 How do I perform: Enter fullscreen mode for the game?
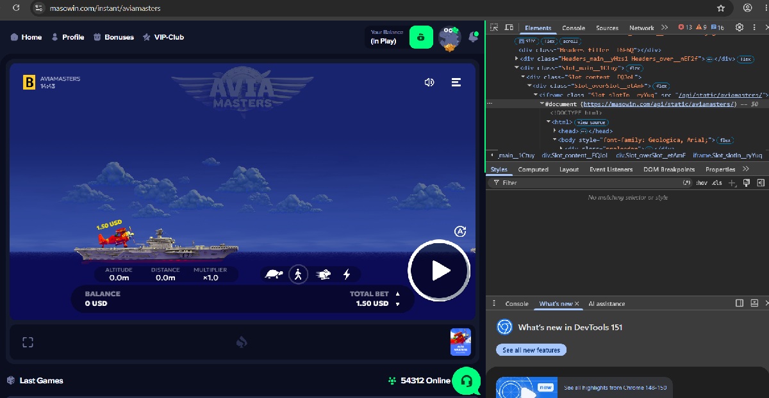click(28, 342)
